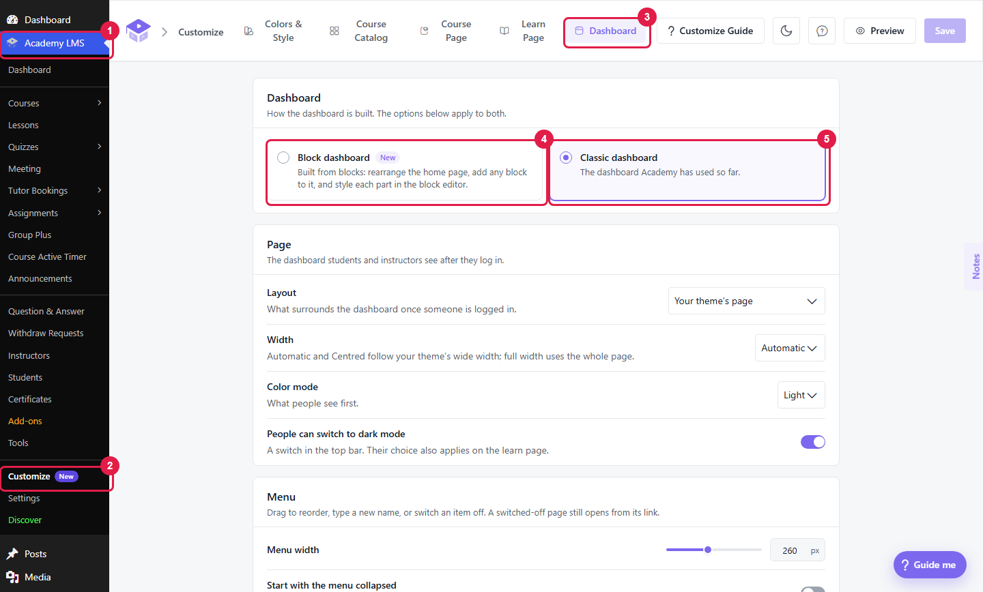Click the Customize Guide button
The image size is (983, 592).
tap(711, 31)
